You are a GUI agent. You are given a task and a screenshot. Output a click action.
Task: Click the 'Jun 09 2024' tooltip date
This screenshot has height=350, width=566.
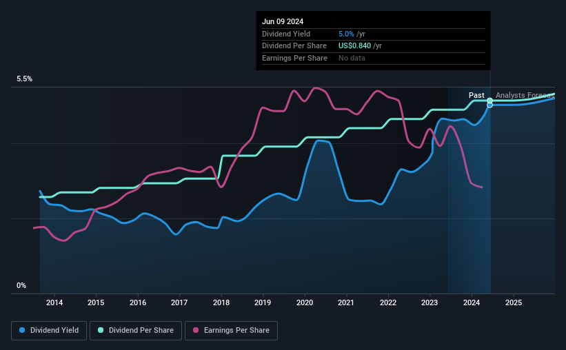click(283, 21)
